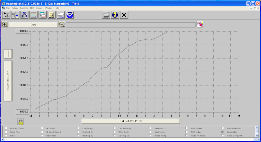This screenshot has width=261, height=142.
Task: Click the empty field beside zoom out
Action: pyautogui.click(x=131, y=25)
